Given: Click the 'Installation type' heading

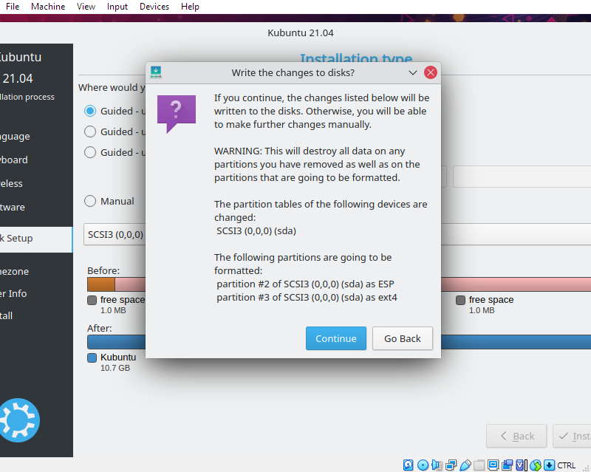Looking at the screenshot, I should point(356,58).
